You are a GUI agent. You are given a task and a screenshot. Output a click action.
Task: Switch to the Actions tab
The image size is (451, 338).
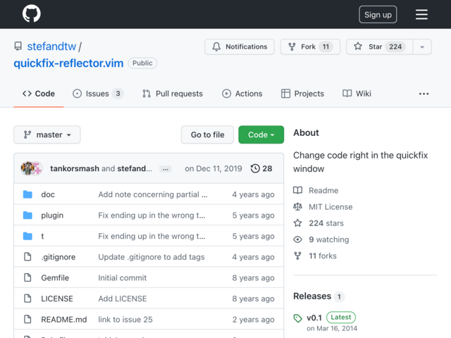click(242, 94)
